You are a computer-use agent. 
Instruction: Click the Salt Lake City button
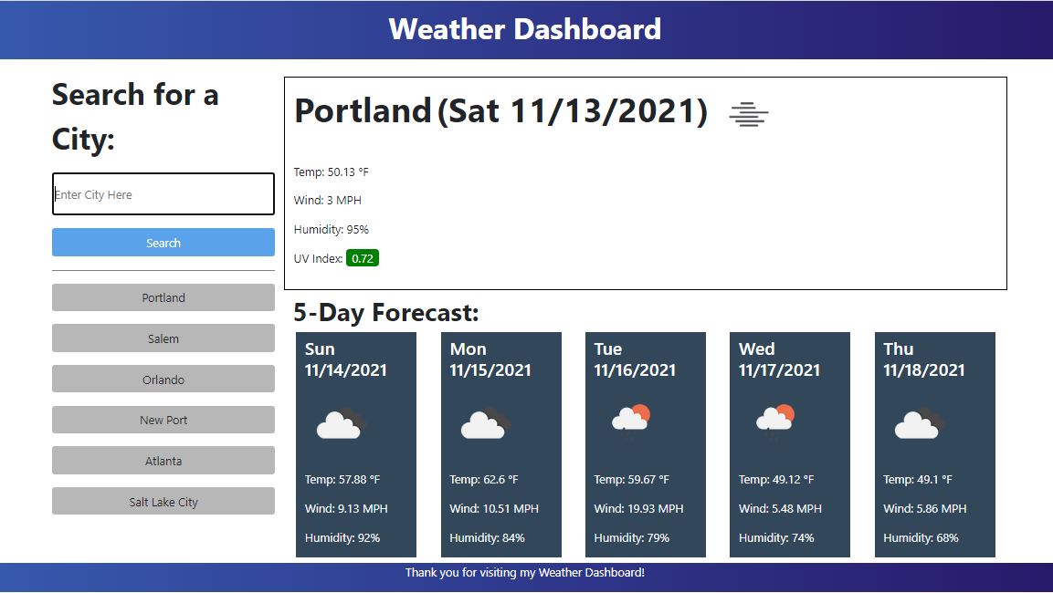[x=163, y=501]
